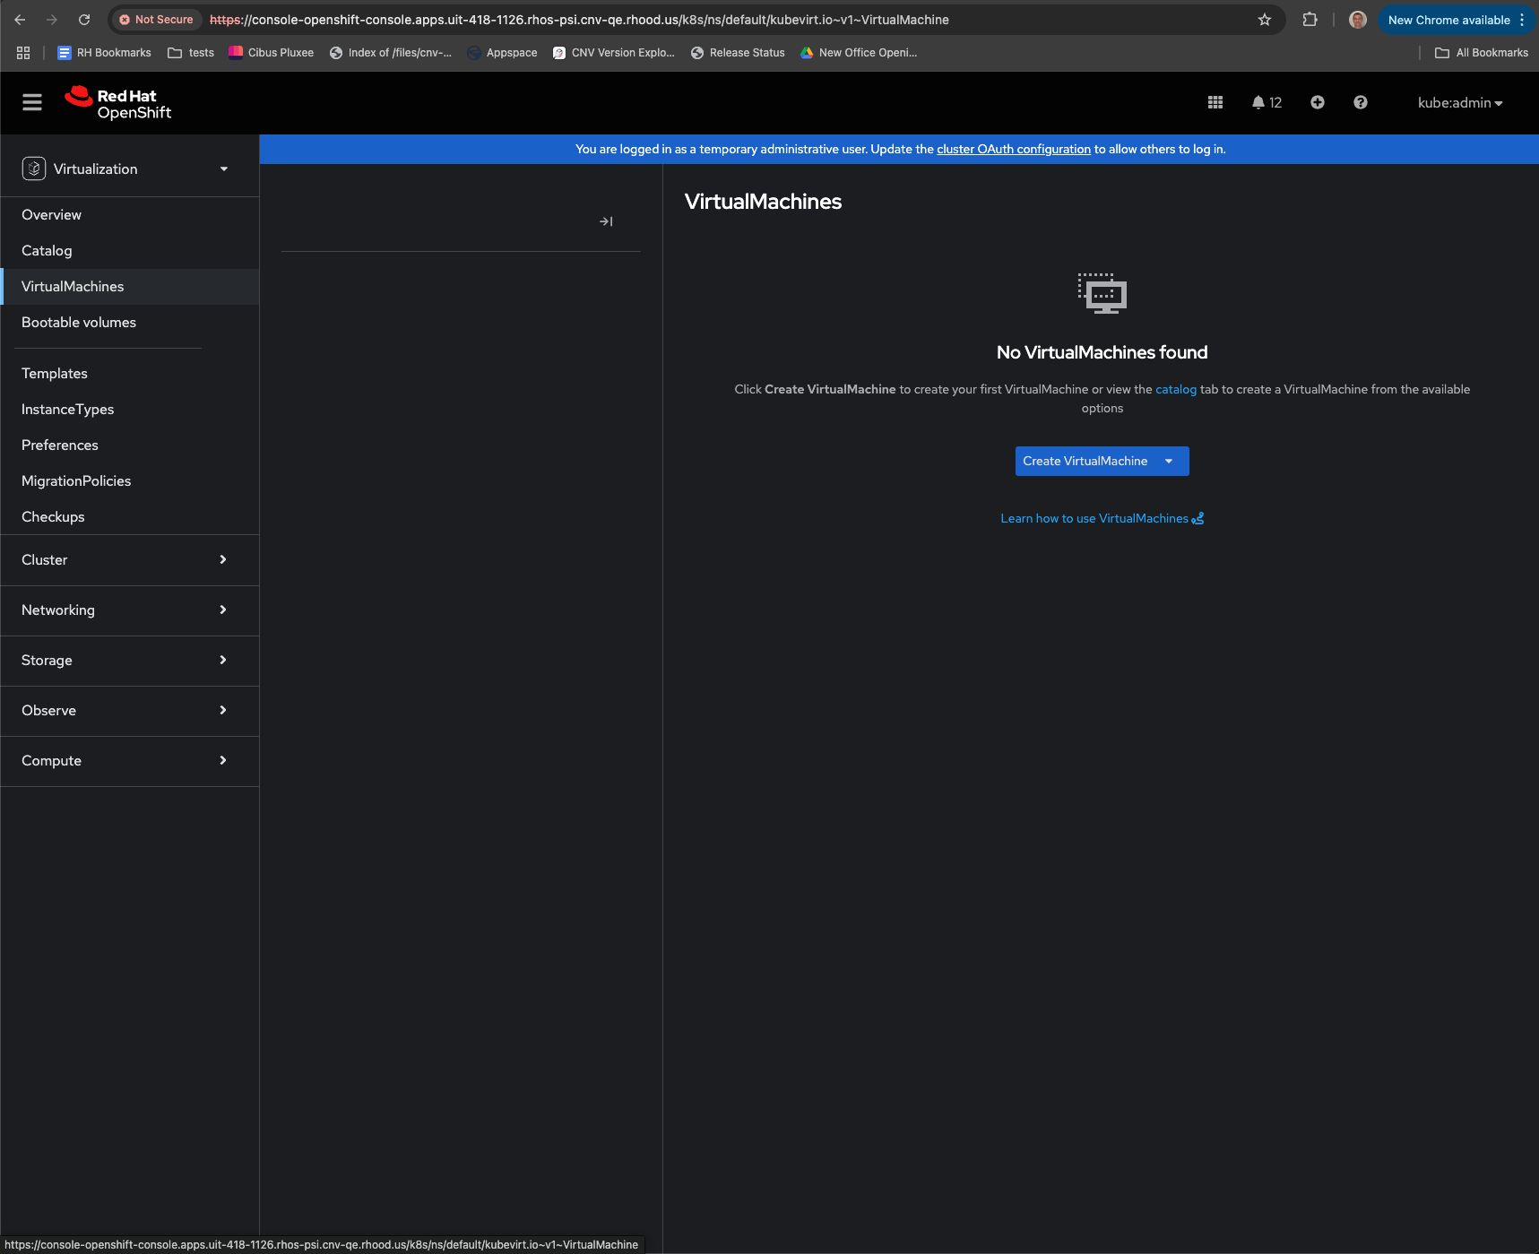Open the Release Status bookmark
Image resolution: width=1539 pixels, height=1254 pixels.
[738, 53]
